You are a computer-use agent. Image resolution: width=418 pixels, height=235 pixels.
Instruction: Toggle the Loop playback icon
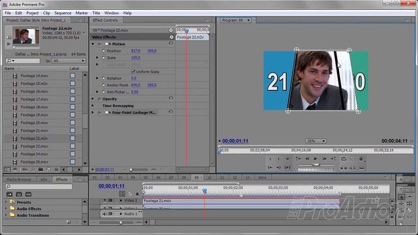click(x=344, y=159)
